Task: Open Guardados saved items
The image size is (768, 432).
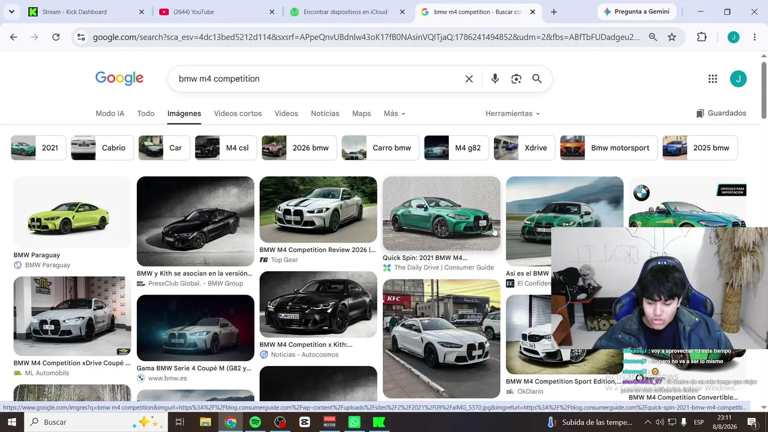Action: click(x=721, y=113)
